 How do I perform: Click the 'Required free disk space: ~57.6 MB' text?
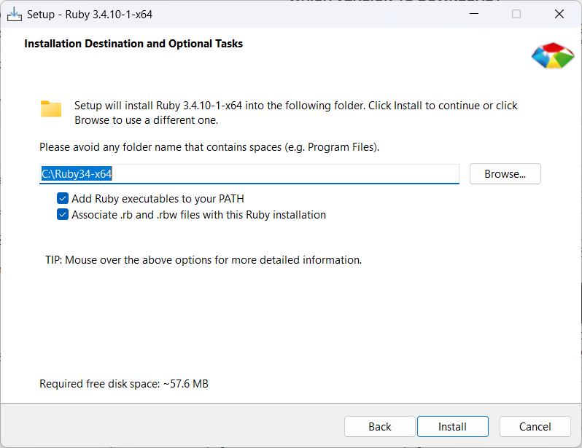pyautogui.click(x=124, y=383)
